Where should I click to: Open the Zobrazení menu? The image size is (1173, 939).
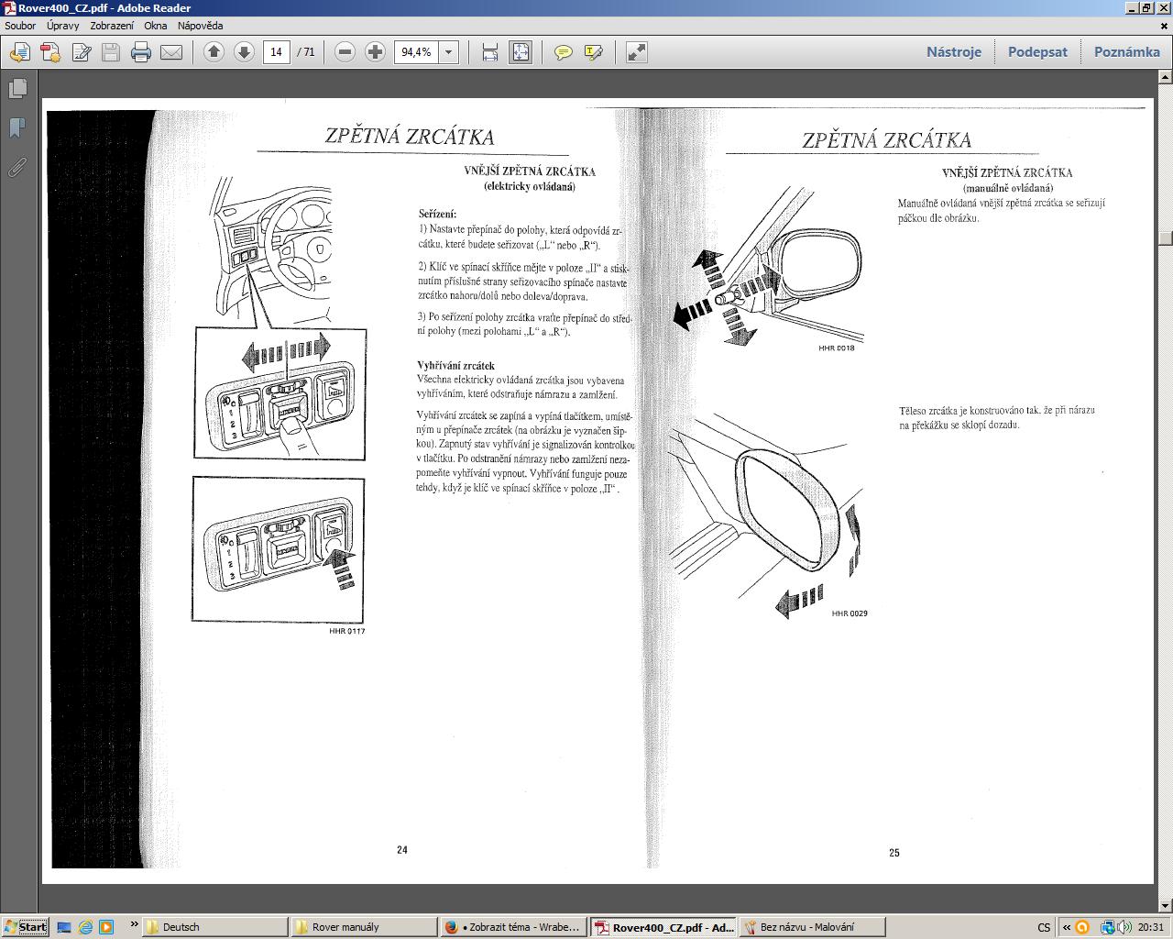click(x=112, y=26)
